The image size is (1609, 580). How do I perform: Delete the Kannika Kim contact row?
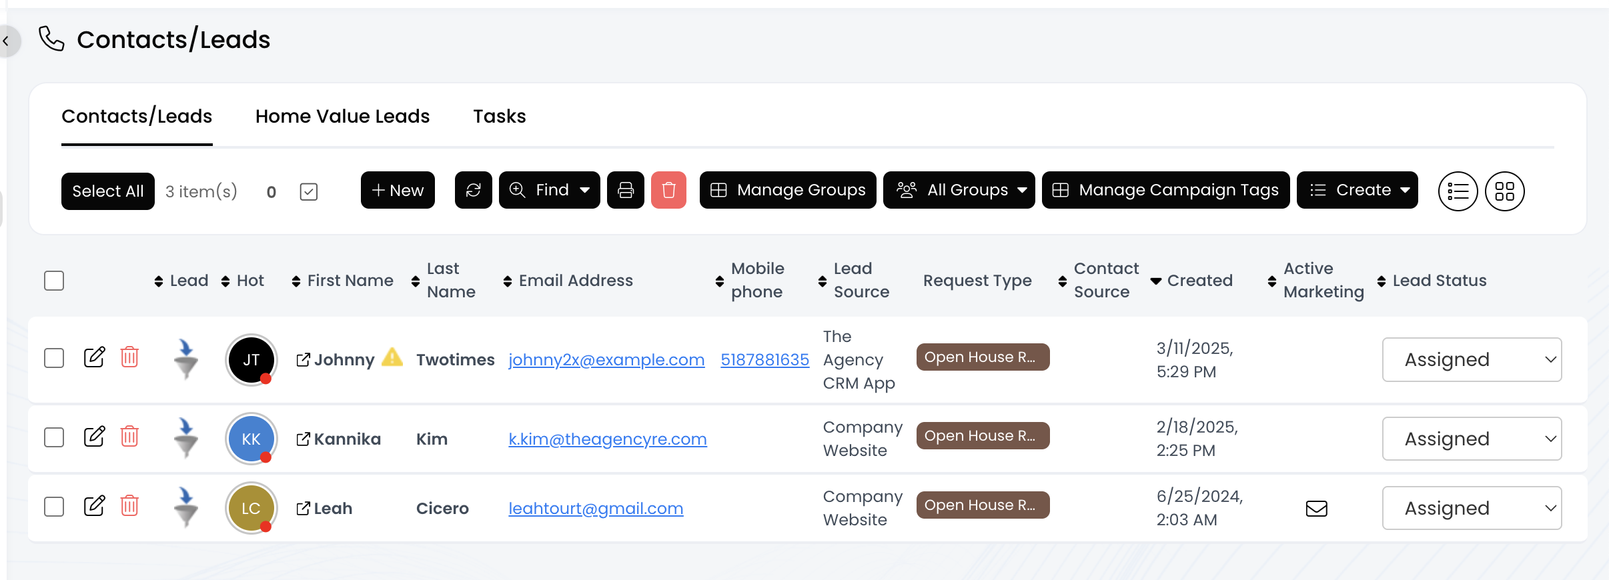coord(129,437)
